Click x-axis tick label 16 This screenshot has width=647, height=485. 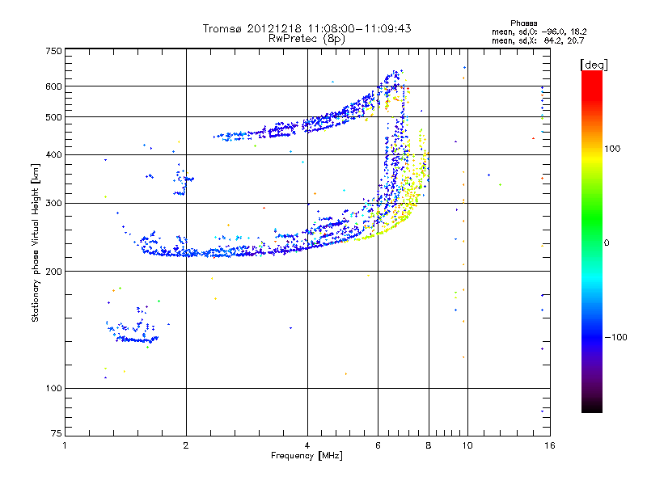(x=550, y=445)
